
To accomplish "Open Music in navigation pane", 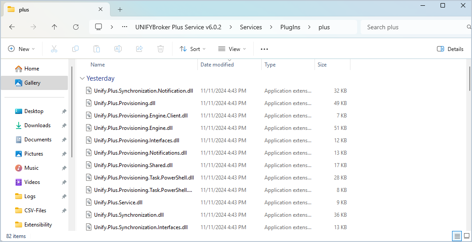I will point(31,168).
